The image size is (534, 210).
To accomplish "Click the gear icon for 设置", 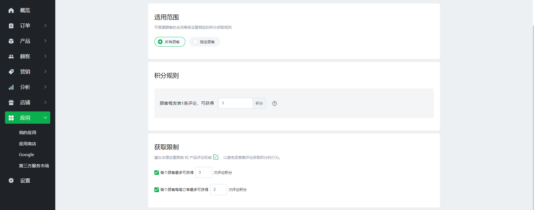I will (x=11, y=180).
